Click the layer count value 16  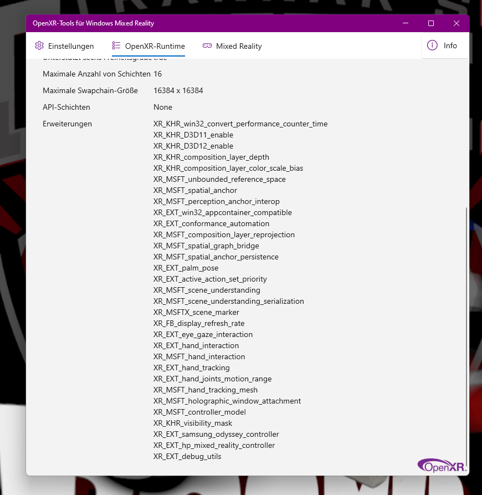point(158,74)
